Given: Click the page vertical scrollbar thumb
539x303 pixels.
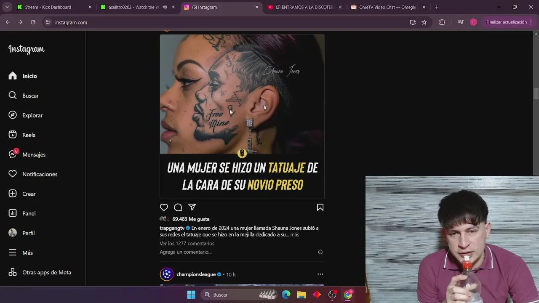Looking at the screenshot, I should coord(536,93).
